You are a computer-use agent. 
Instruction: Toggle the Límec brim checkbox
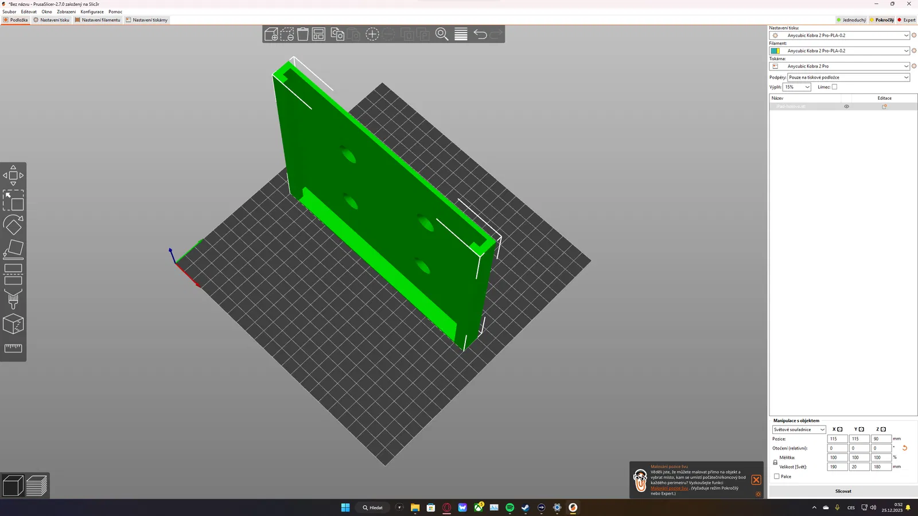pos(835,87)
